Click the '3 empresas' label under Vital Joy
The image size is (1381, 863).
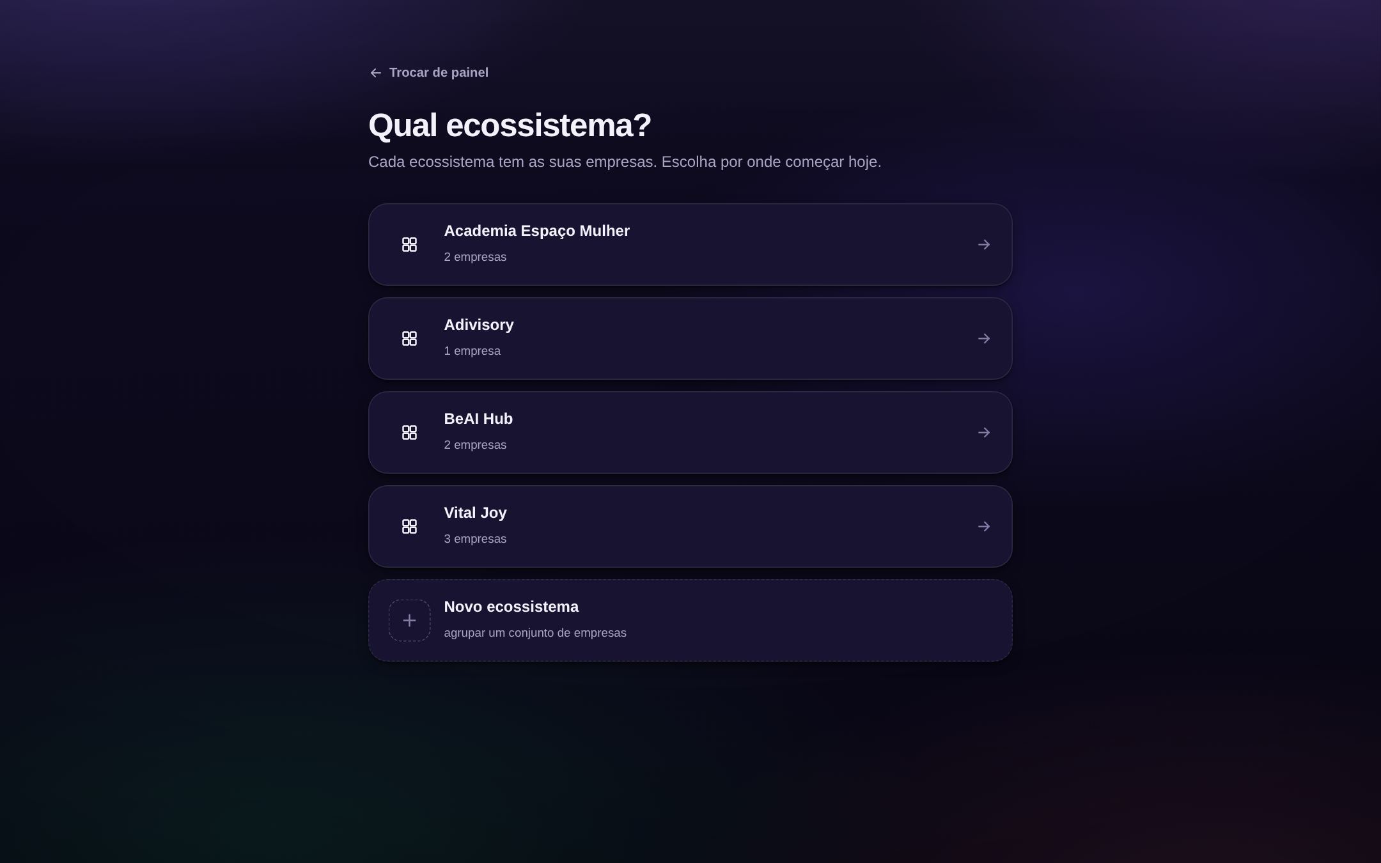475,539
